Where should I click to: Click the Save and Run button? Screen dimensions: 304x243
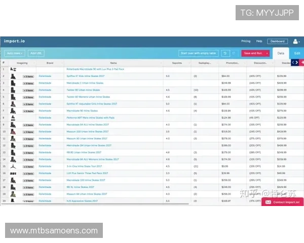click(253, 53)
